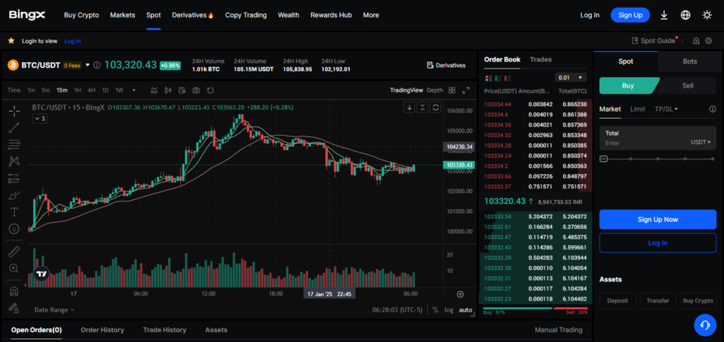Screen dimensions: 724x342
Task: Open the language globe icon
Action: click(686, 16)
